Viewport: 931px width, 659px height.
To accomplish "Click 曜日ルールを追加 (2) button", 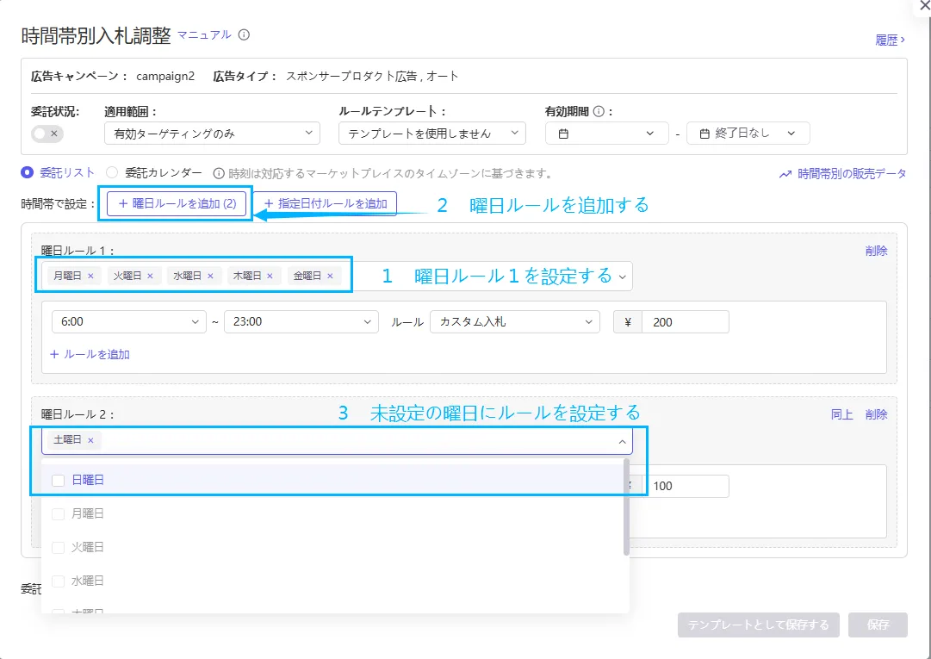I will coord(177,203).
